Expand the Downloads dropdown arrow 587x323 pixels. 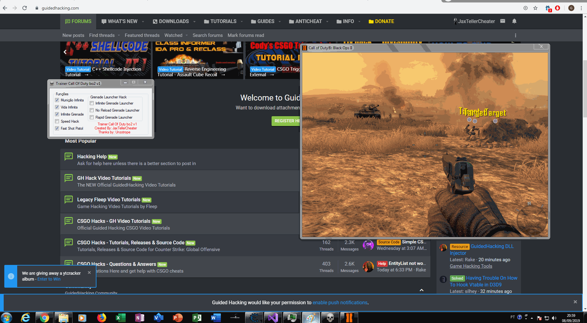[x=194, y=22]
